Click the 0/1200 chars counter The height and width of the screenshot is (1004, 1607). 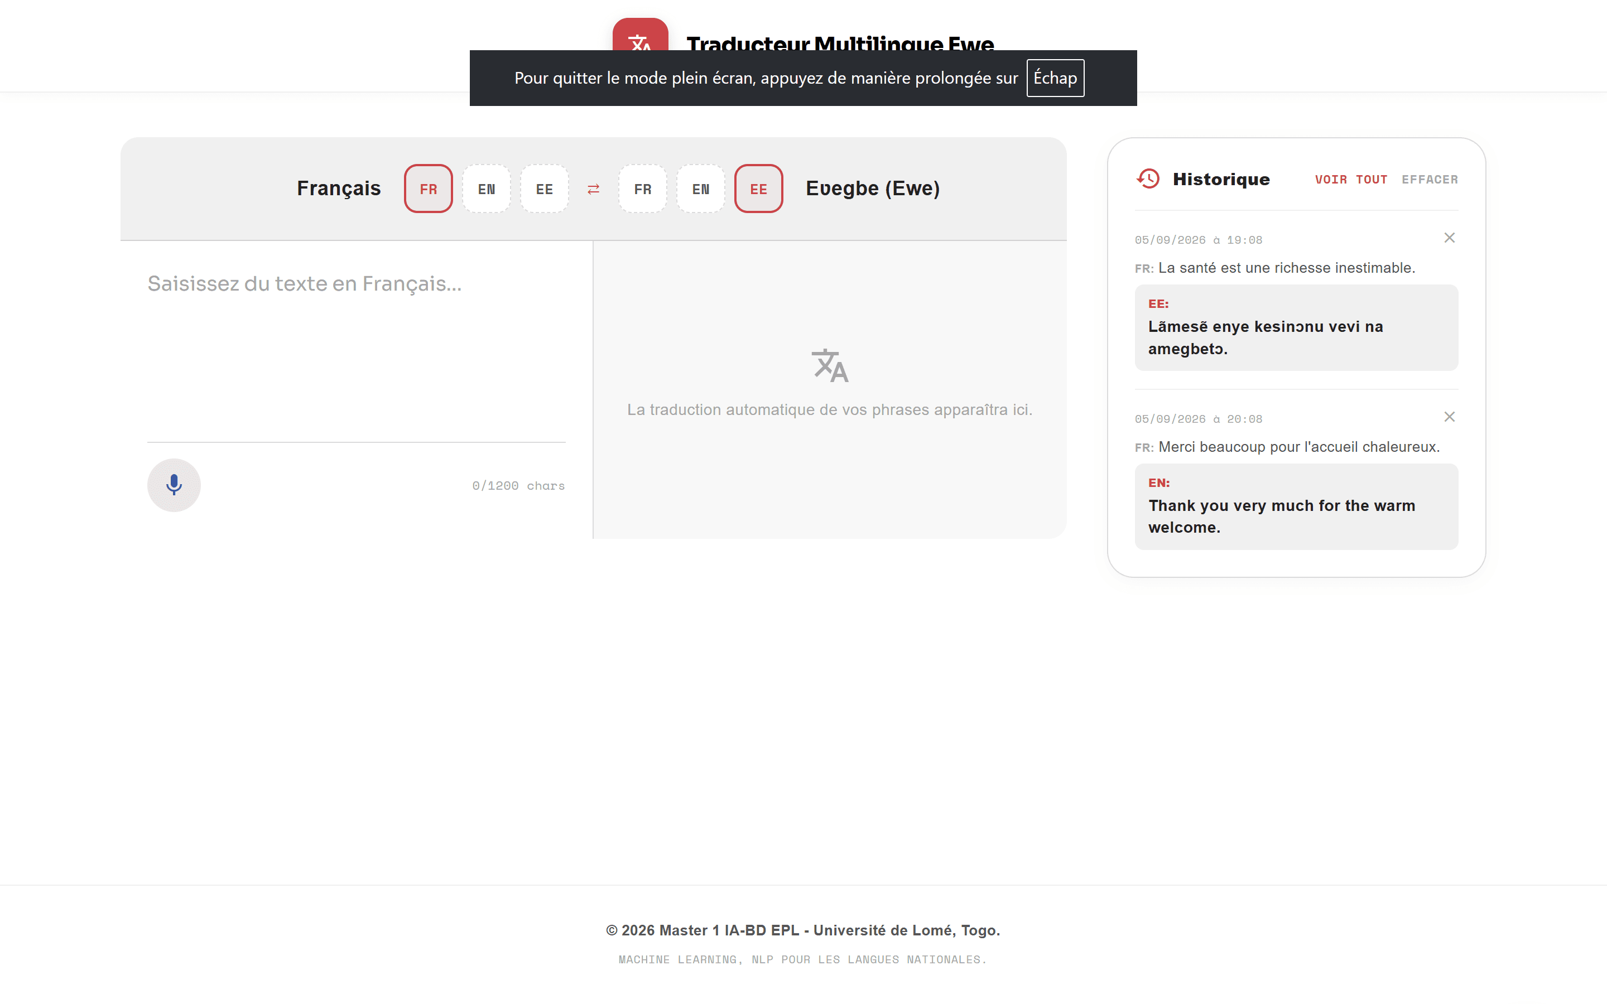click(518, 485)
